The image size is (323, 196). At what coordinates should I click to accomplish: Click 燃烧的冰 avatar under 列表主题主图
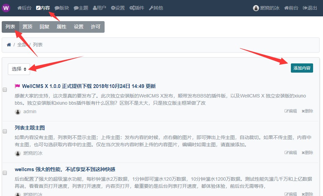18,153
